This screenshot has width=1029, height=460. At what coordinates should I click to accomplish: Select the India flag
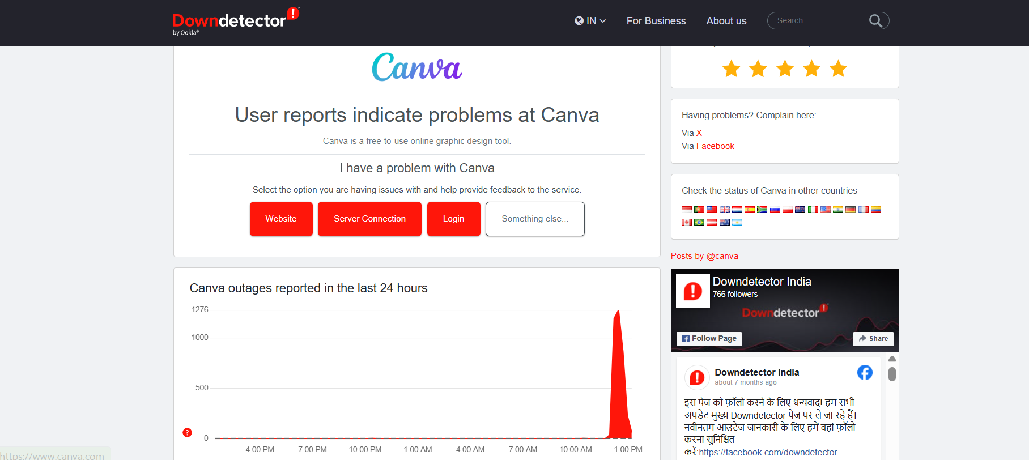[838, 210]
